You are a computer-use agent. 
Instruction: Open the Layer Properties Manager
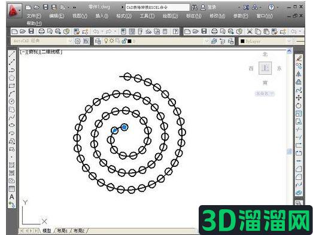tap(98, 41)
